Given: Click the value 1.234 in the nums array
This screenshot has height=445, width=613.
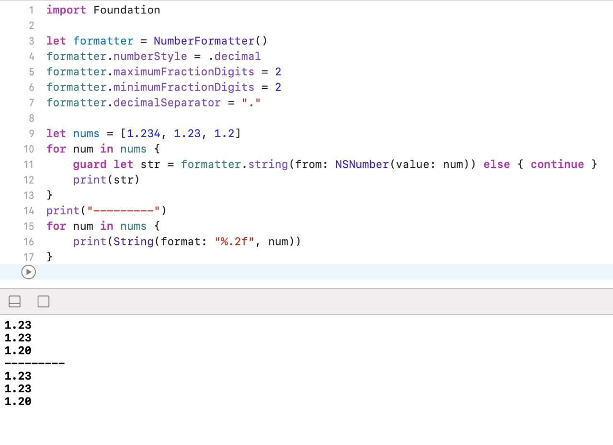Looking at the screenshot, I should point(144,133).
